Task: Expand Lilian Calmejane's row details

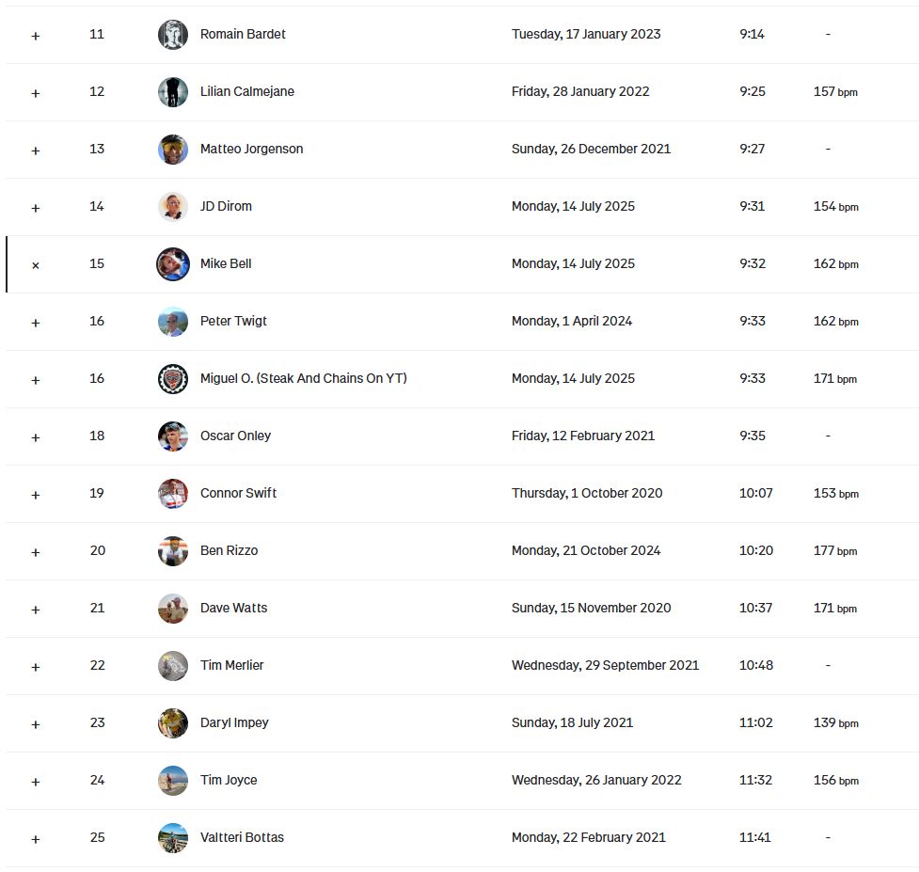Action: 35,93
